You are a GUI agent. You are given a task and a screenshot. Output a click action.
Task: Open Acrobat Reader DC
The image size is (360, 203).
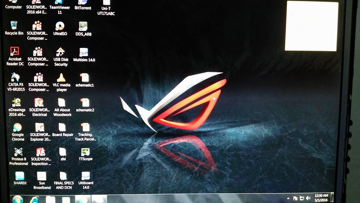coord(15,56)
